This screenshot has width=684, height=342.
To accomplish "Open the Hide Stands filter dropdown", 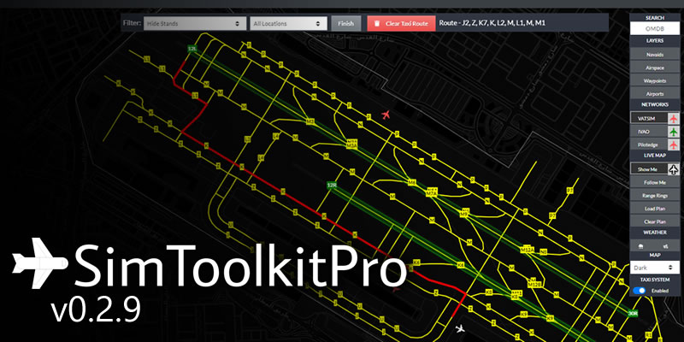I will (x=195, y=24).
